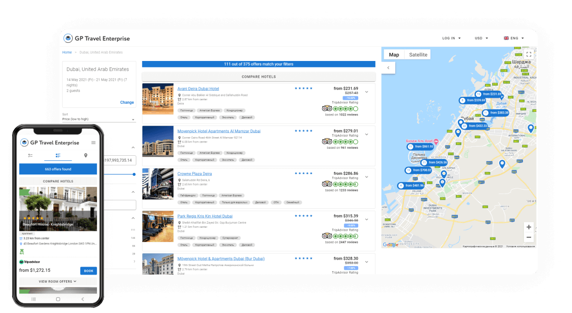Switch to the map pin tab on the phone
Screen dimensions: 572x313
pos(86,155)
